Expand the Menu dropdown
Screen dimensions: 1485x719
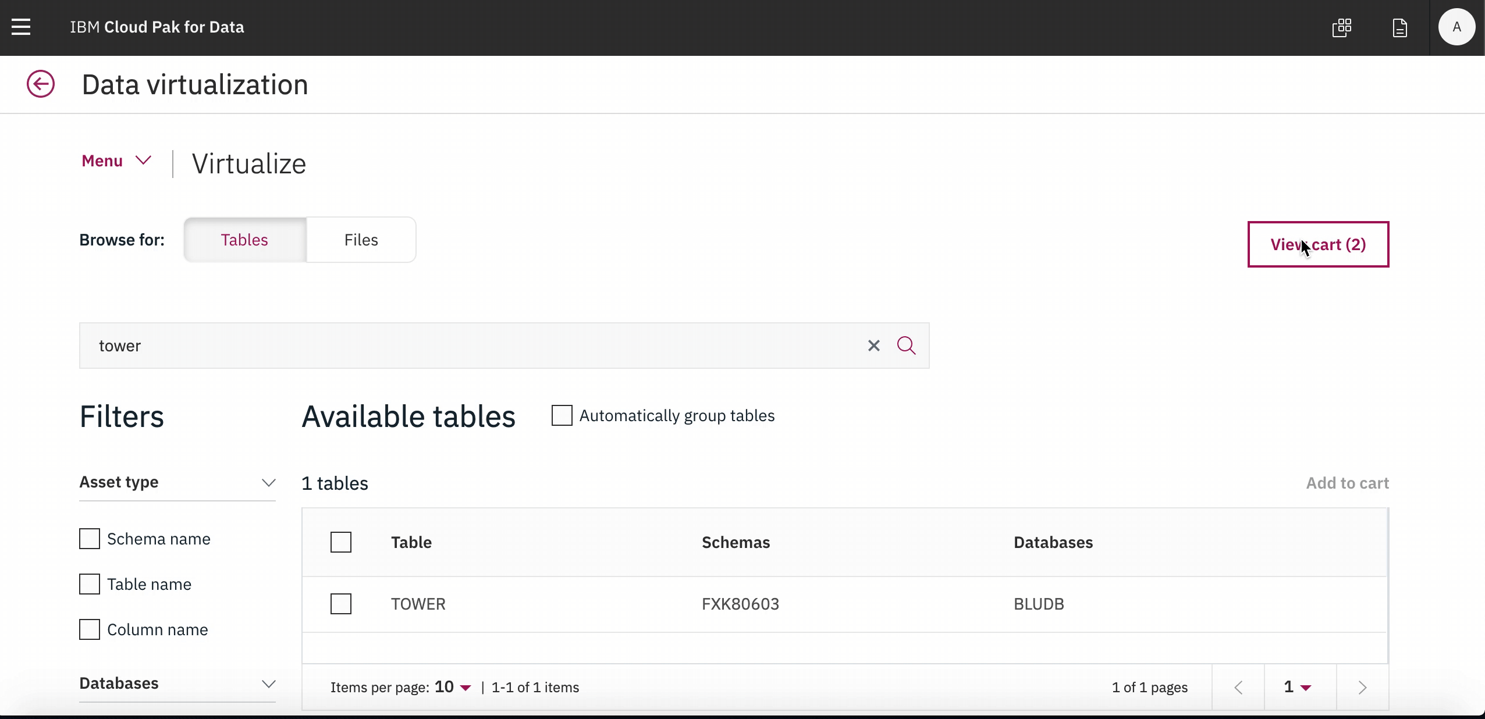pyautogui.click(x=116, y=161)
